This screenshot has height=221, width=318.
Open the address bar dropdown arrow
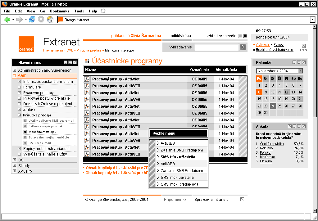coord(312,20)
